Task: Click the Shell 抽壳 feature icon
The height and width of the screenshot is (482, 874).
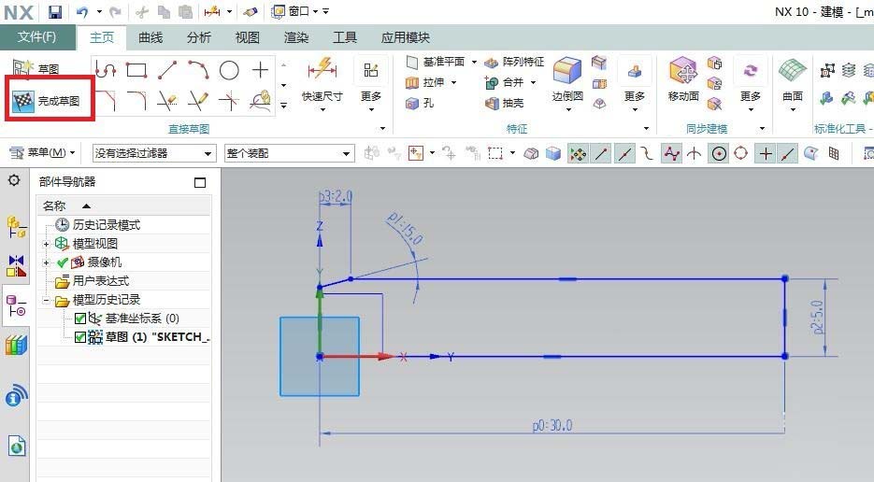Action: pos(492,103)
